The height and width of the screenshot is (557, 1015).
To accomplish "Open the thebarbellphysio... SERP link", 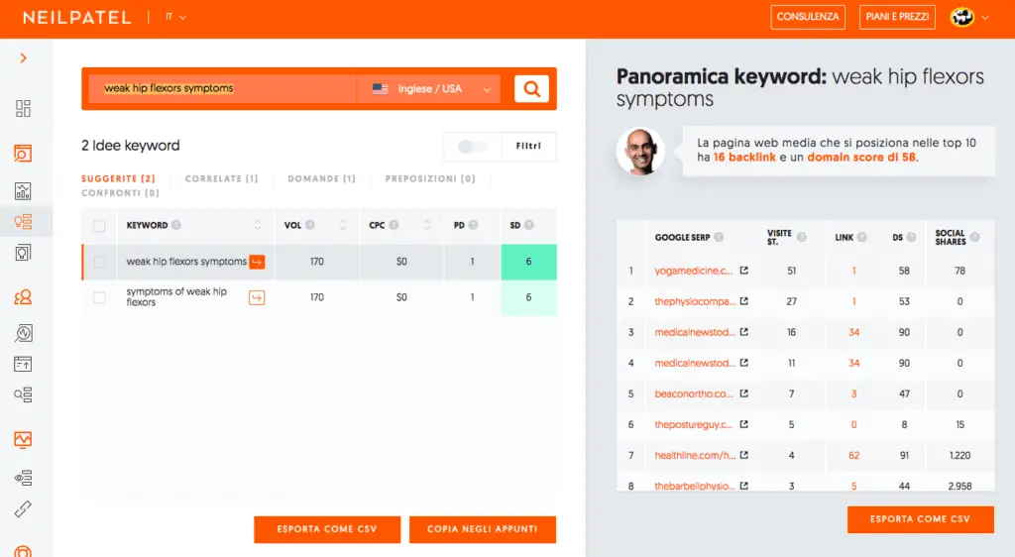I will point(695,486).
